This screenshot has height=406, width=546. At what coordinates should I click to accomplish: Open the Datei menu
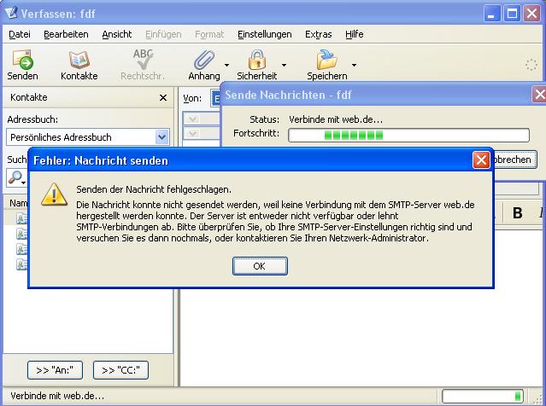click(19, 34)
